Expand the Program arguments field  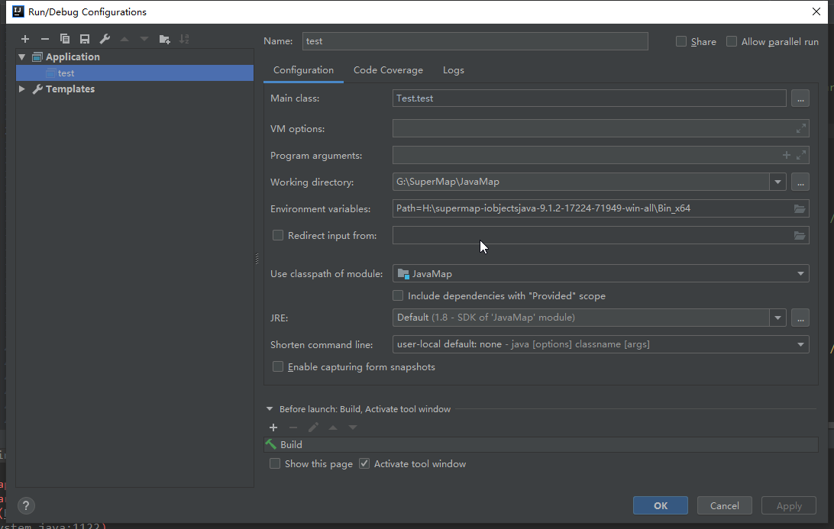[x=801, y=155]
